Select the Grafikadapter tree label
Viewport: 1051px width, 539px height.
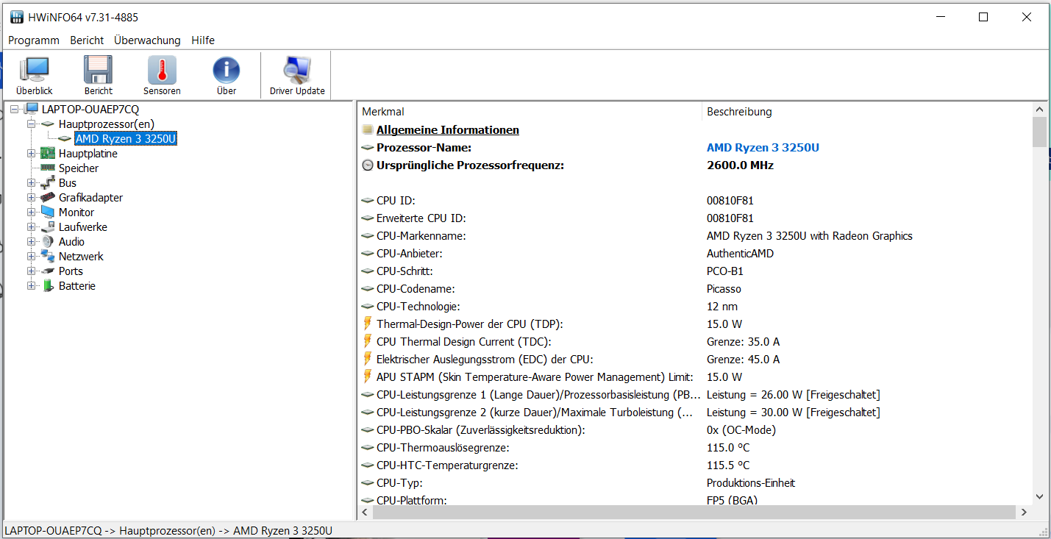pyautogui.click(x=90, y=198)
